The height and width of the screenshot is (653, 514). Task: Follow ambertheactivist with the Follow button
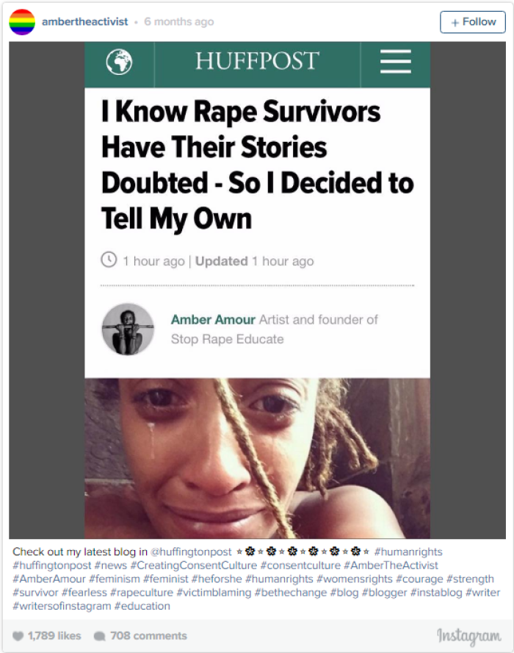point(473,22)
